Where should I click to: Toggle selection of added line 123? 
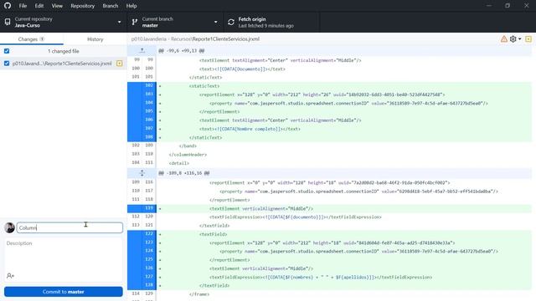(x=142, y=242)
